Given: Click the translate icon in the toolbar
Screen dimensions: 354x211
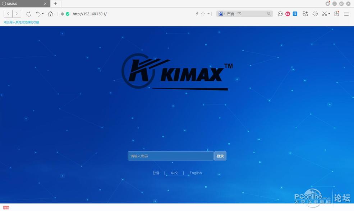Looking at the screenshot, I should click(x=295, y=14).
